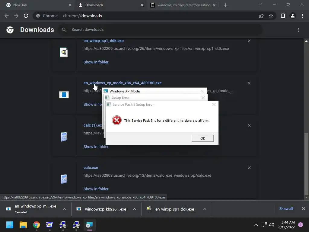The image size is (309, 232).
Task: Switch to the Downloads tab
Action: point(111,5)
